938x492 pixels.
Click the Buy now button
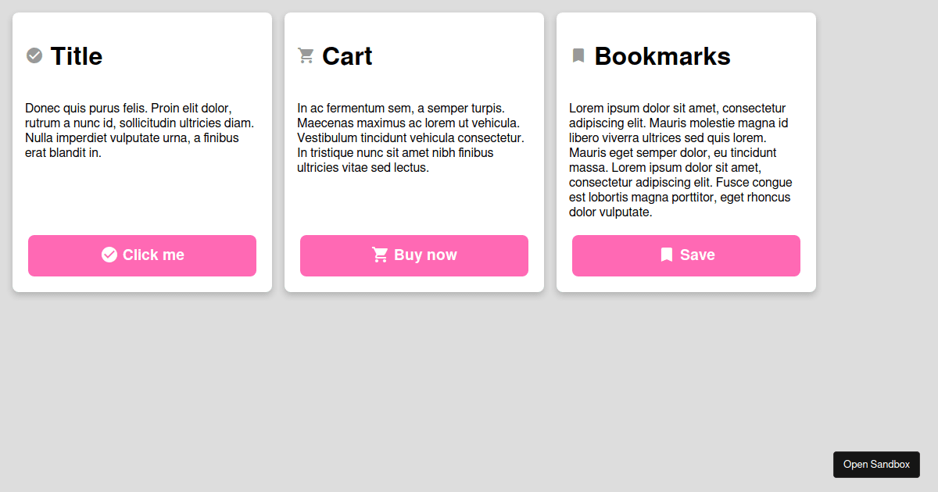414,255
